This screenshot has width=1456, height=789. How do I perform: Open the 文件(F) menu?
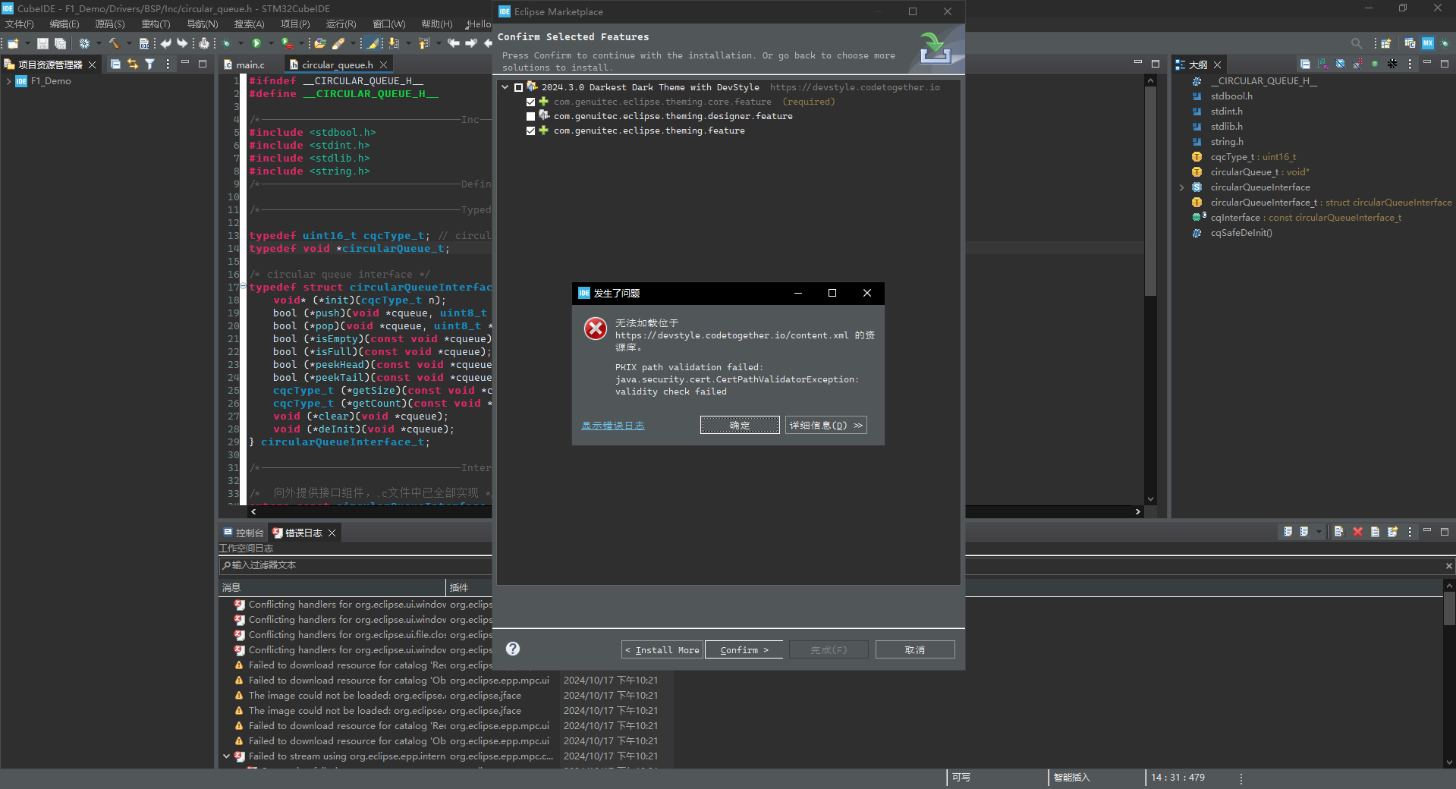tap(19, 24)
